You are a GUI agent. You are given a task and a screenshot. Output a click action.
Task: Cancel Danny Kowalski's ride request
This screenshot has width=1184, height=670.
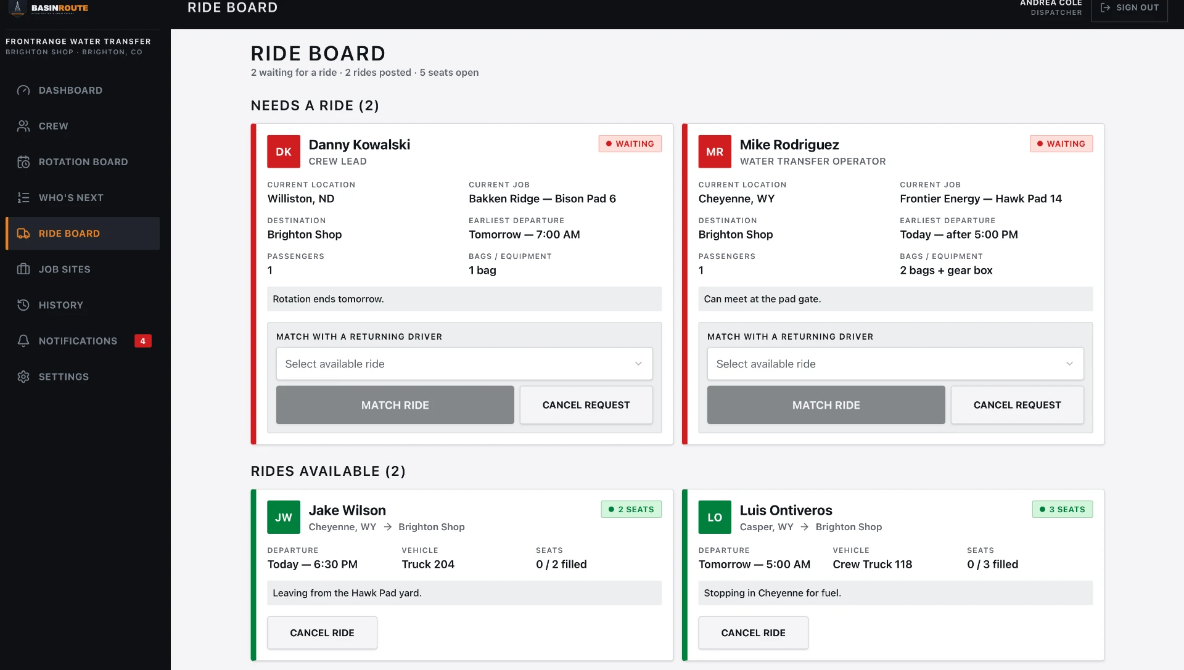pos(586,405)
